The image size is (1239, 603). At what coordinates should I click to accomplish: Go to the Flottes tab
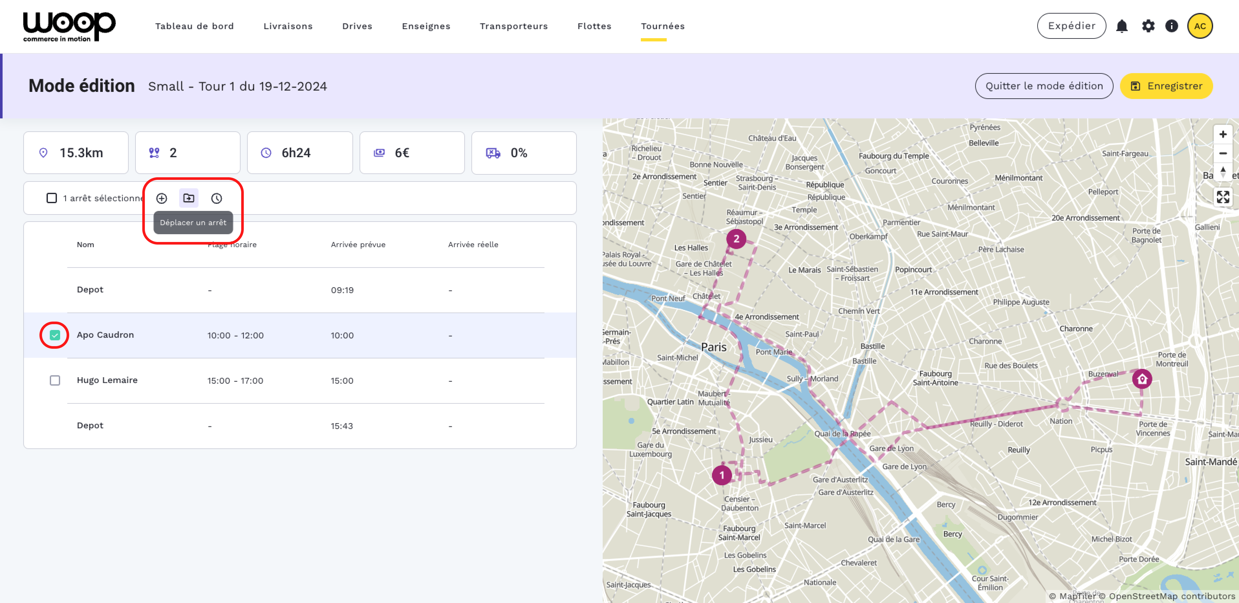coord(594,26)
